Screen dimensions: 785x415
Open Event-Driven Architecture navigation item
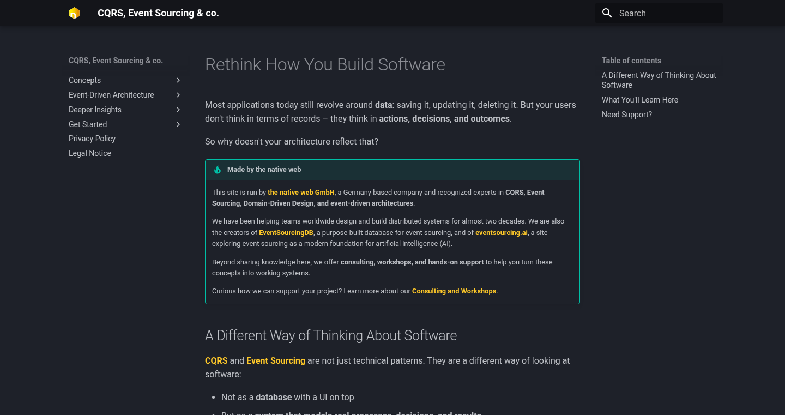(x=111, y=95)
